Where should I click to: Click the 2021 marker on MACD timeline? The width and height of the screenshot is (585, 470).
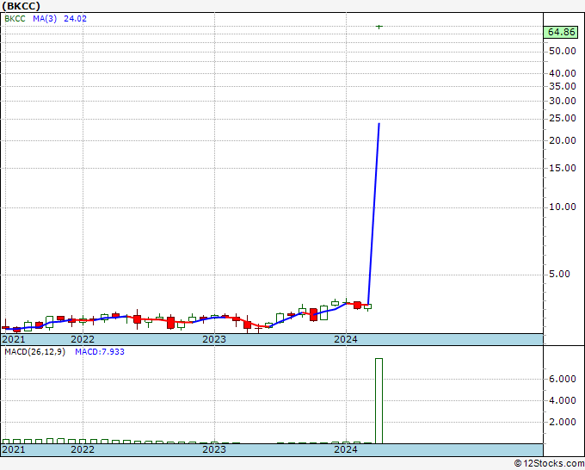(x=14, y=449)
